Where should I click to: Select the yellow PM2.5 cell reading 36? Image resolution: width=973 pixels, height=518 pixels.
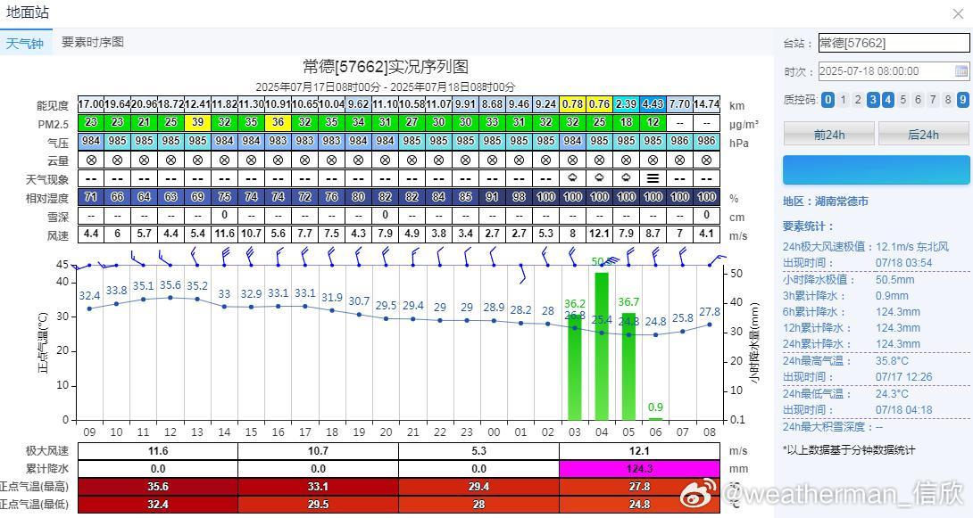[x=278, y=122]
